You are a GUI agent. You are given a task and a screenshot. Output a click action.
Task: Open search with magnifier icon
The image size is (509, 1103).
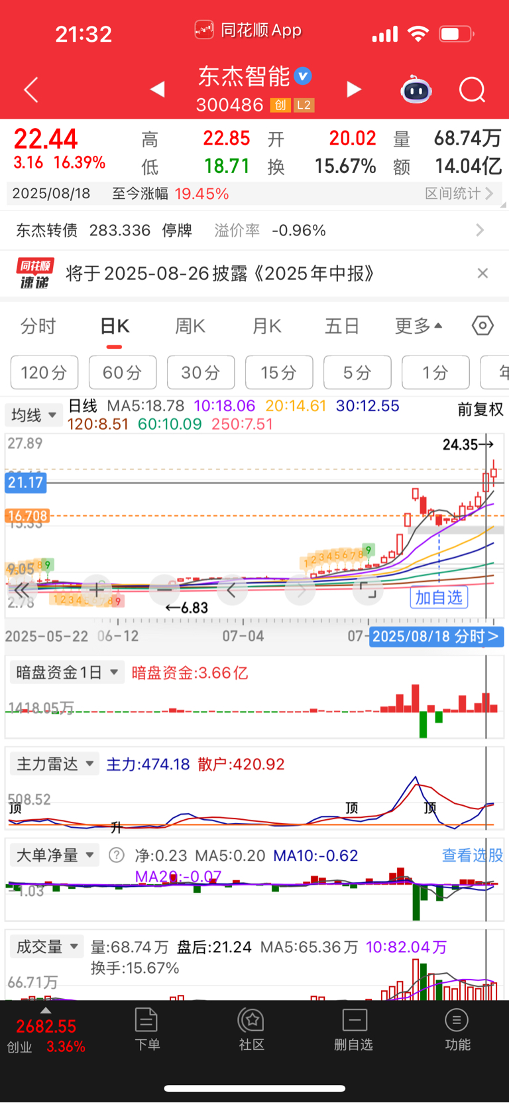pyautogui.click(x=472, y=90)
